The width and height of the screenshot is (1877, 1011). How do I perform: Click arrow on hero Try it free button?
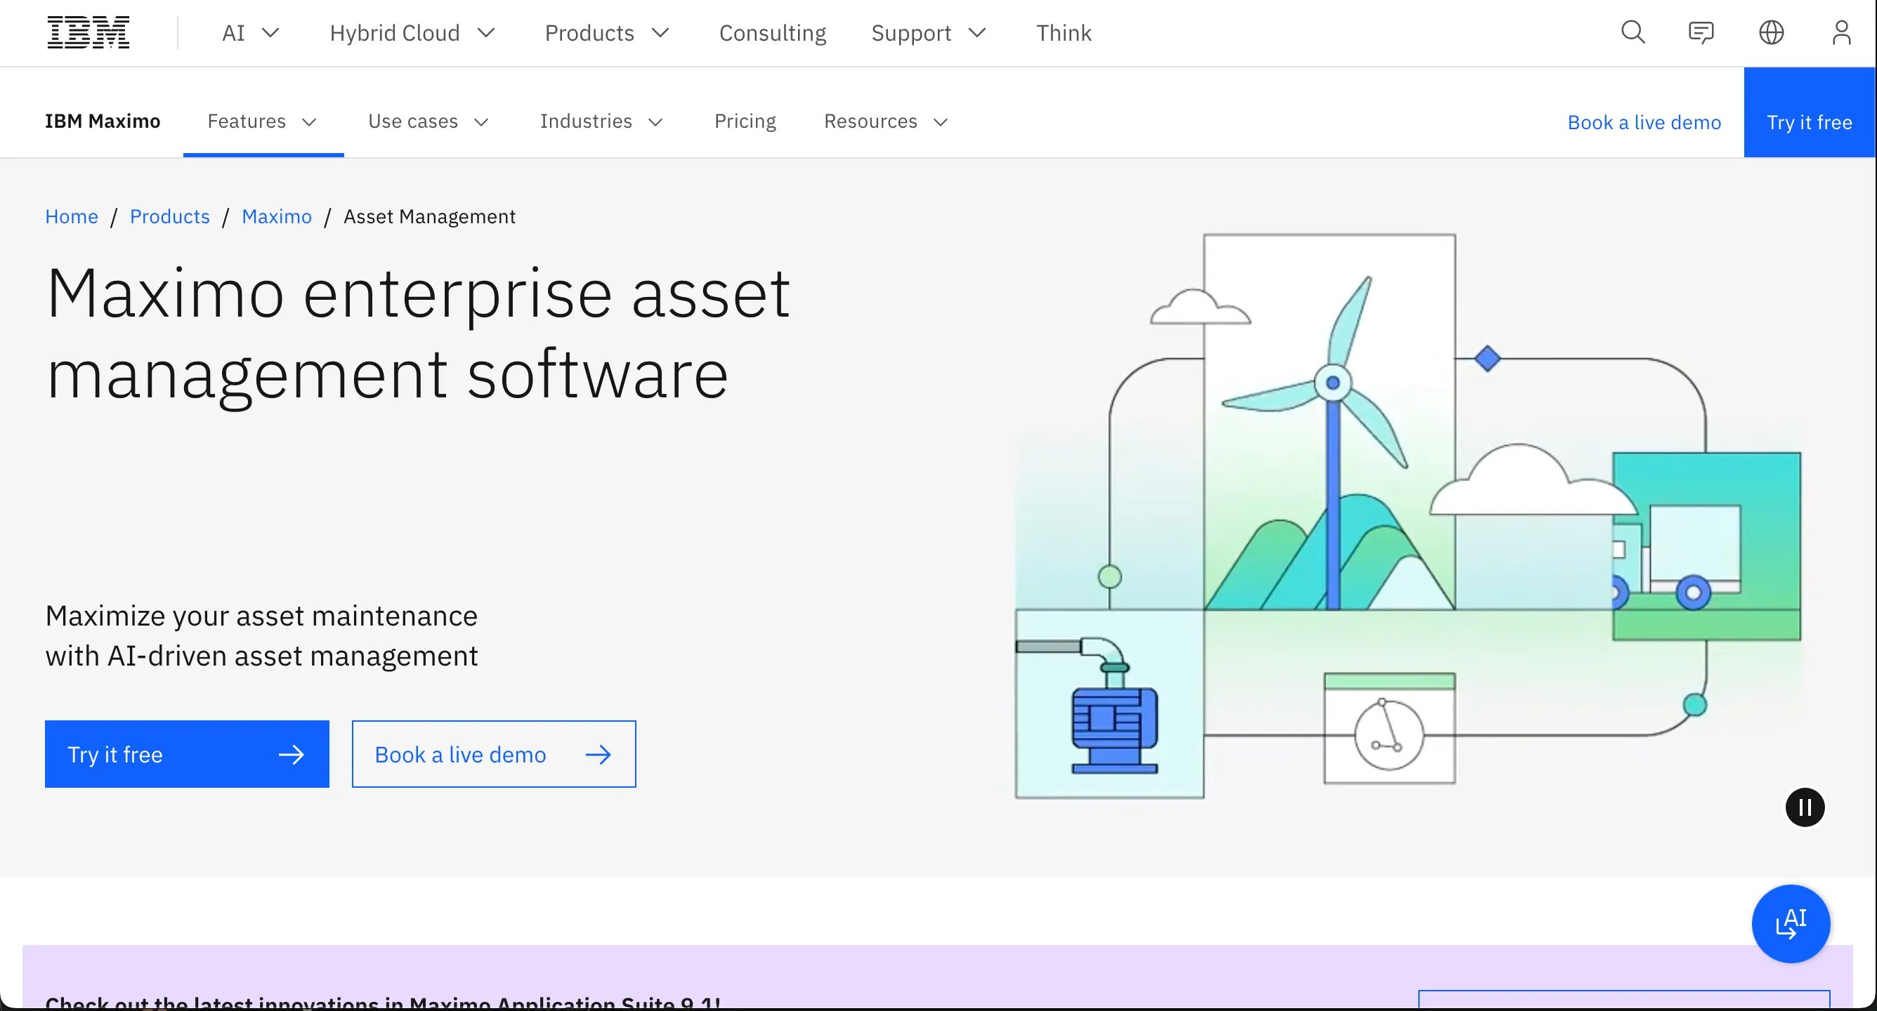pos(292,755)
